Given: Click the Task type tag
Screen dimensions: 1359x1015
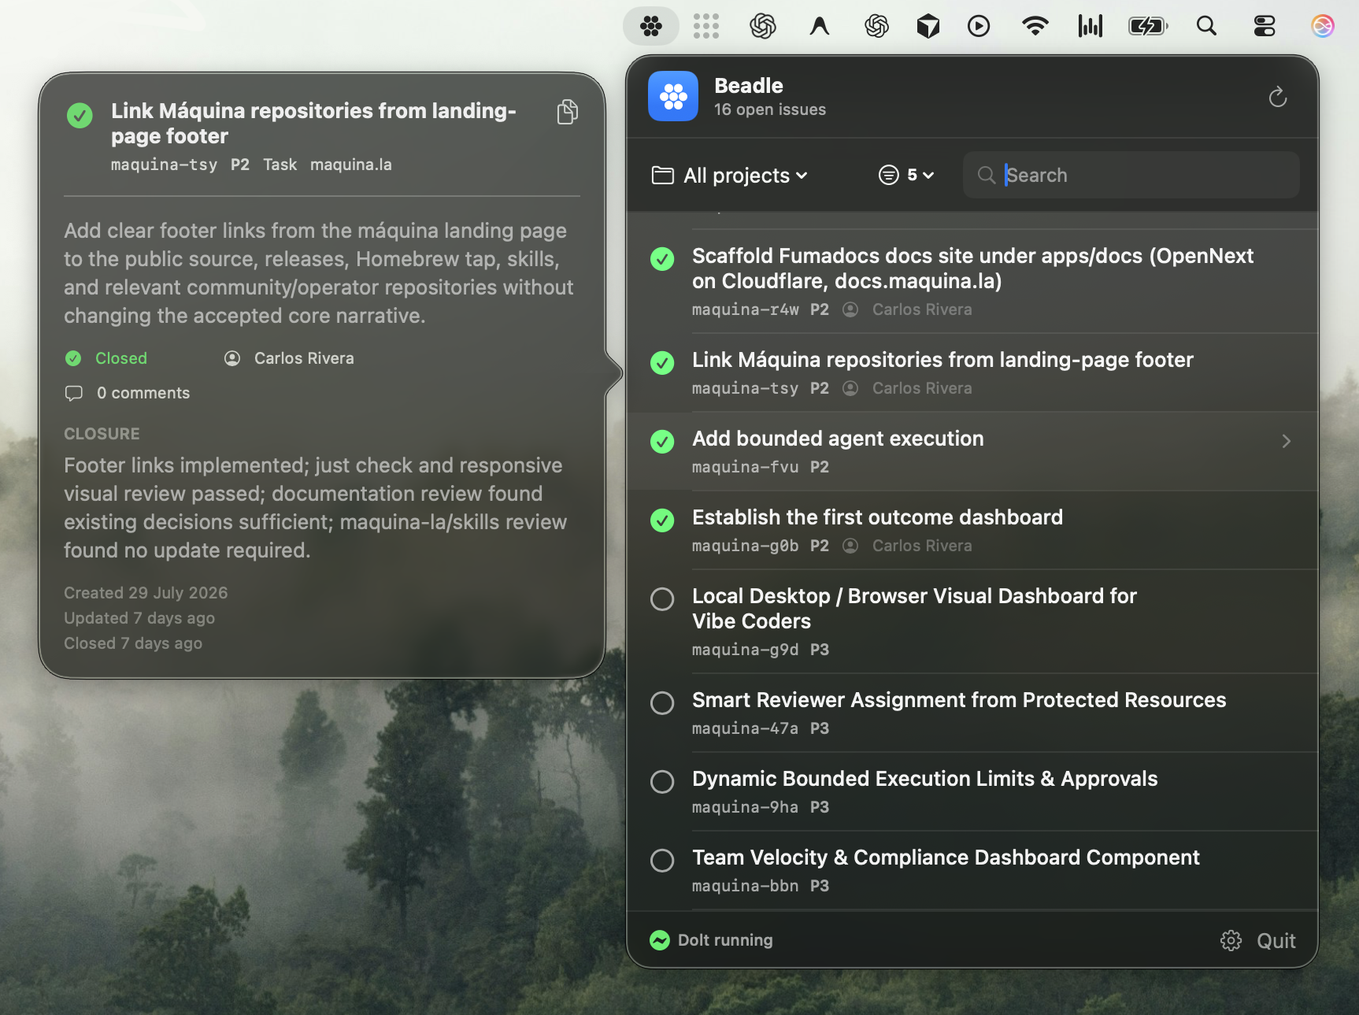Looking at the screenshot, I should point(280,165).
